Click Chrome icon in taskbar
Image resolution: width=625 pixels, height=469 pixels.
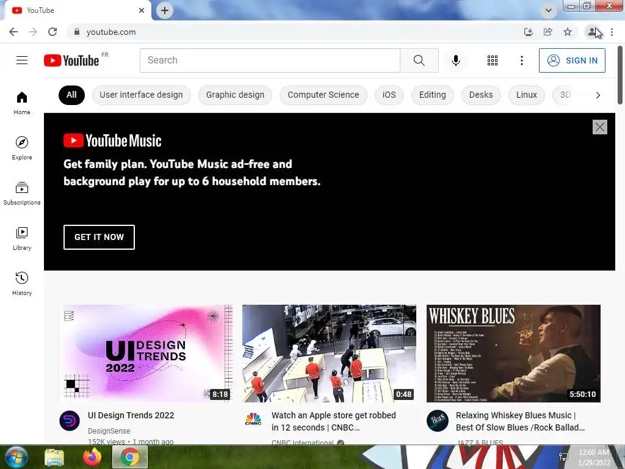pyautogui.click(x=130, y=457)
